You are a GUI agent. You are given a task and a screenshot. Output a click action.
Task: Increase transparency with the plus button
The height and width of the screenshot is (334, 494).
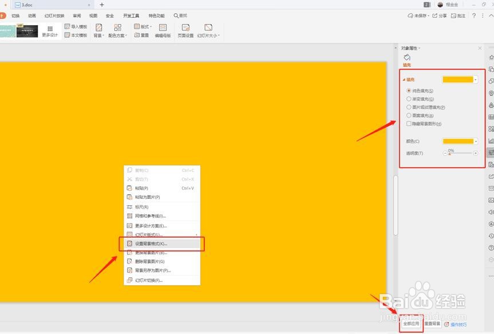476,154
